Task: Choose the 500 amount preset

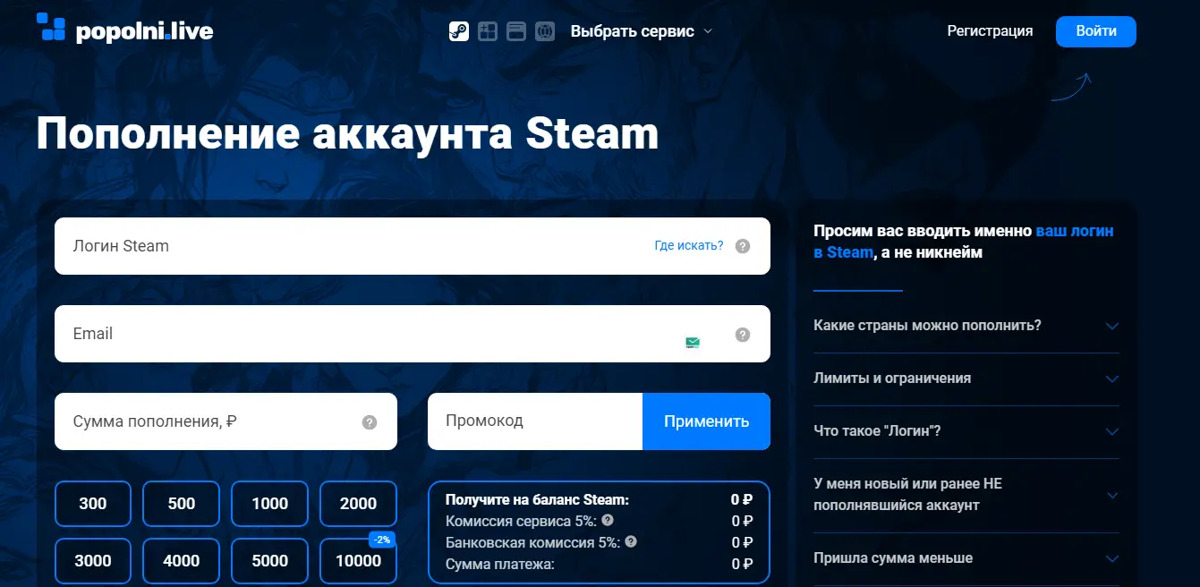Action: (x=182, y=504)
